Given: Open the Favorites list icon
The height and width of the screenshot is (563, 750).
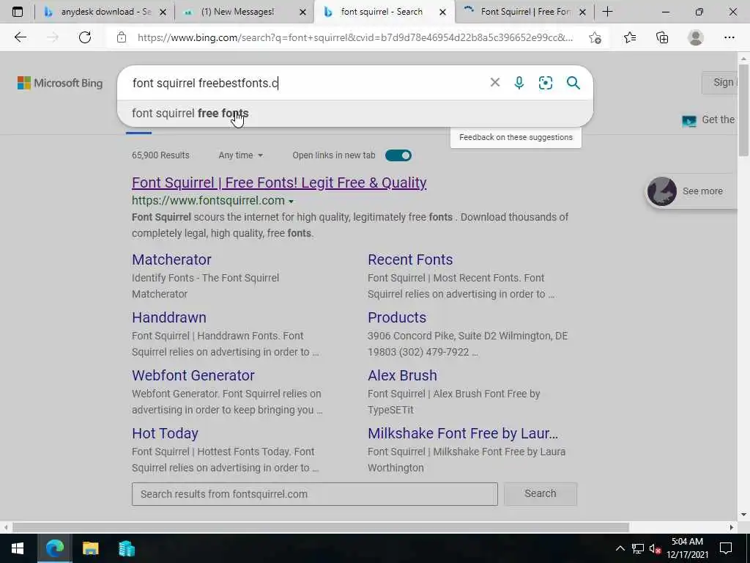Looking at the screenshot, I should point(630,37).
